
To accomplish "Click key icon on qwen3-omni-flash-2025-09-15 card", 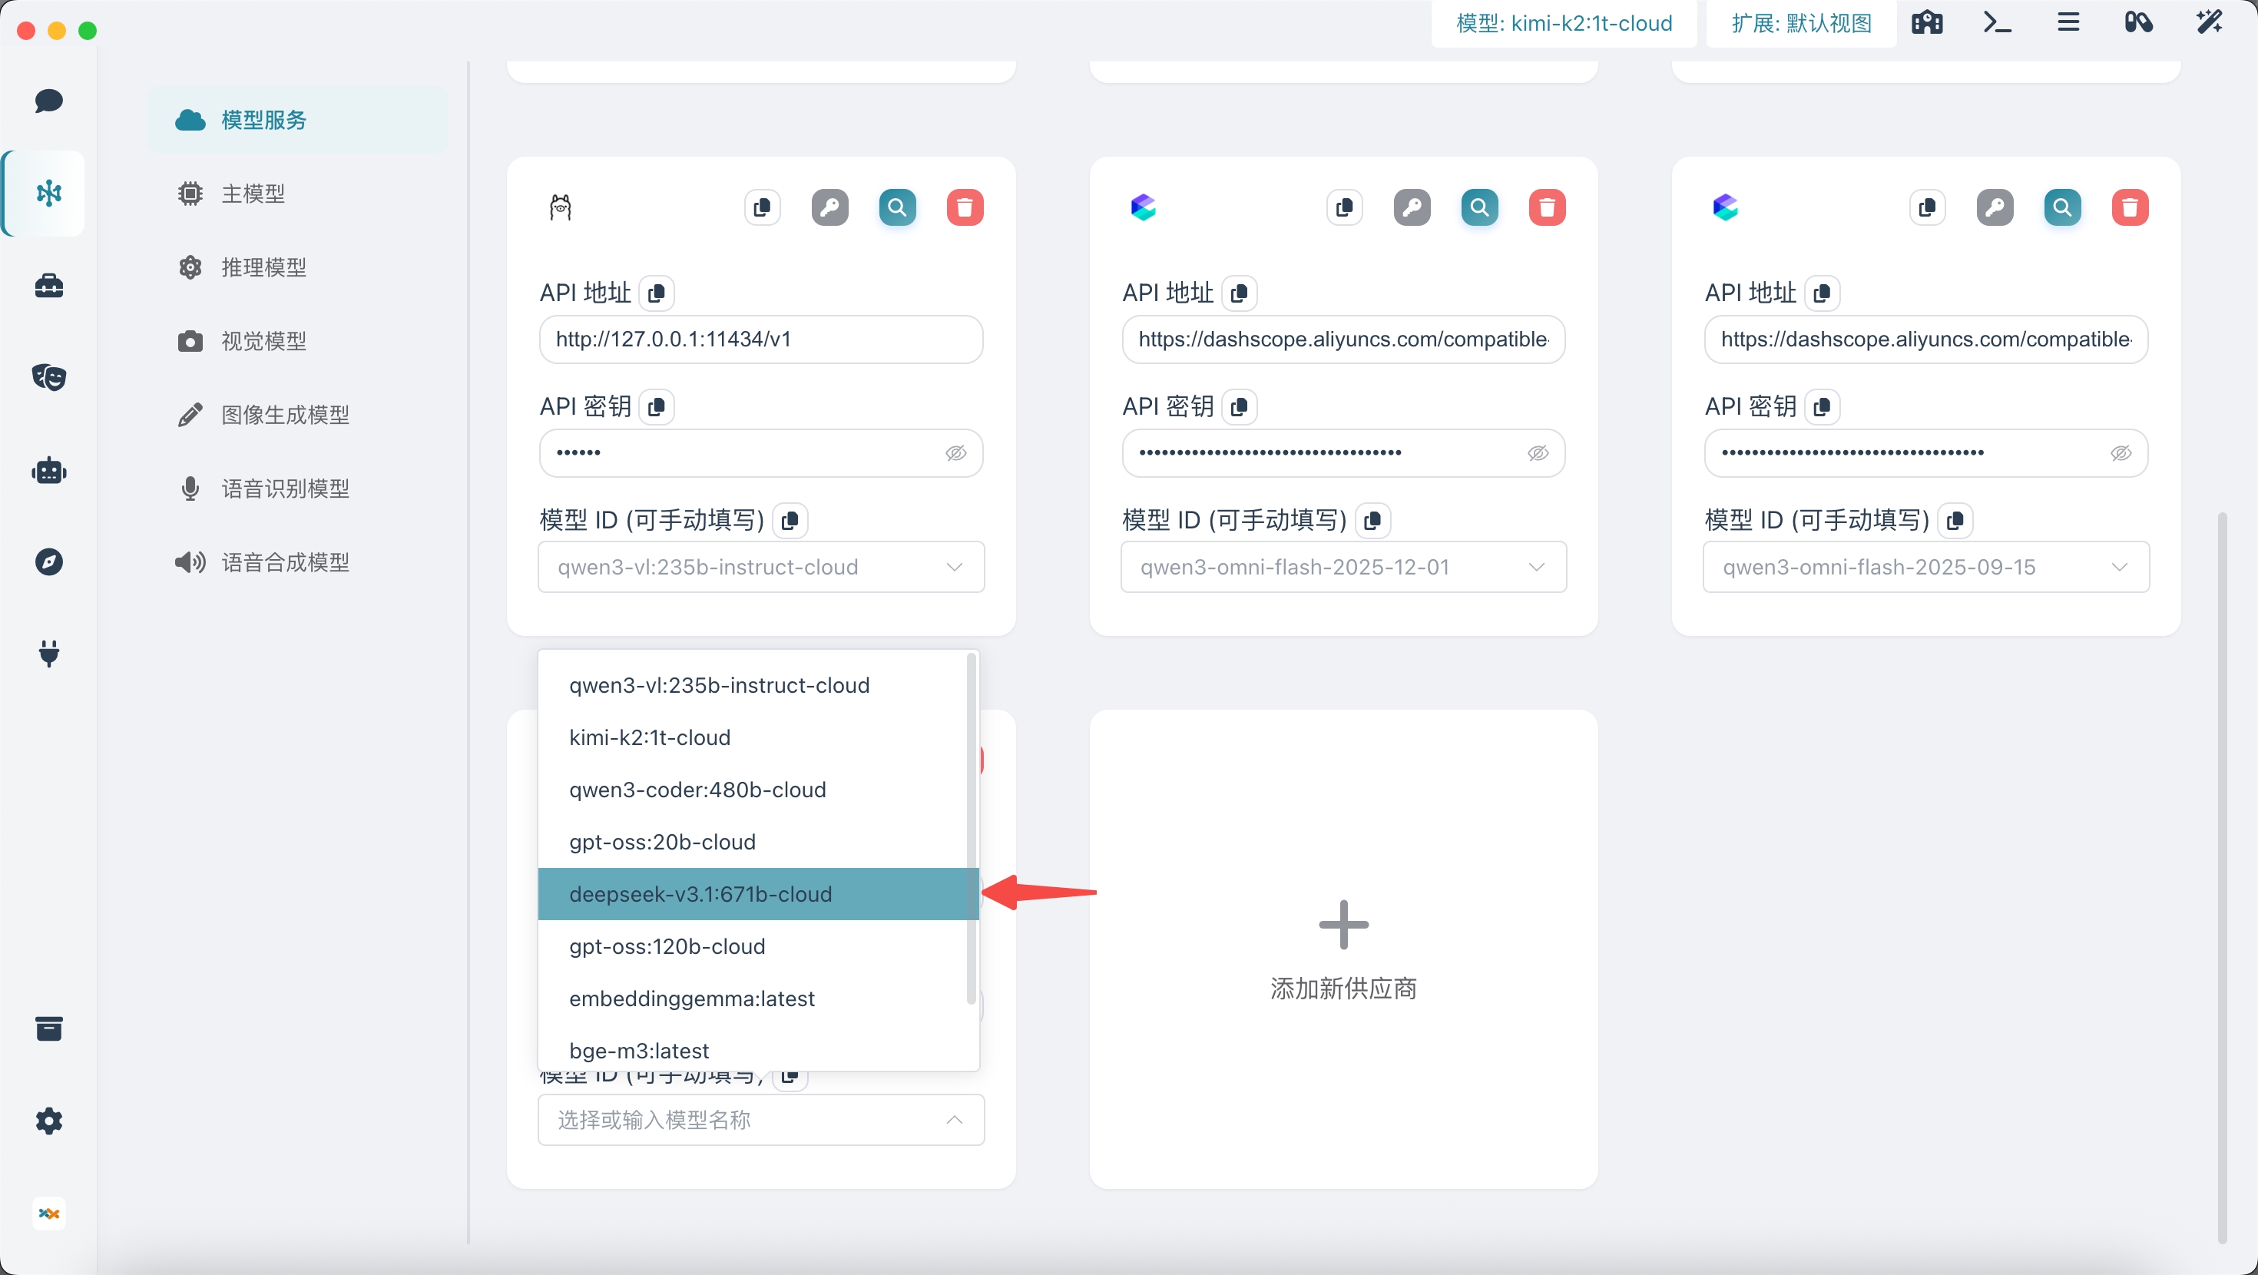I will pos(1995,208).
